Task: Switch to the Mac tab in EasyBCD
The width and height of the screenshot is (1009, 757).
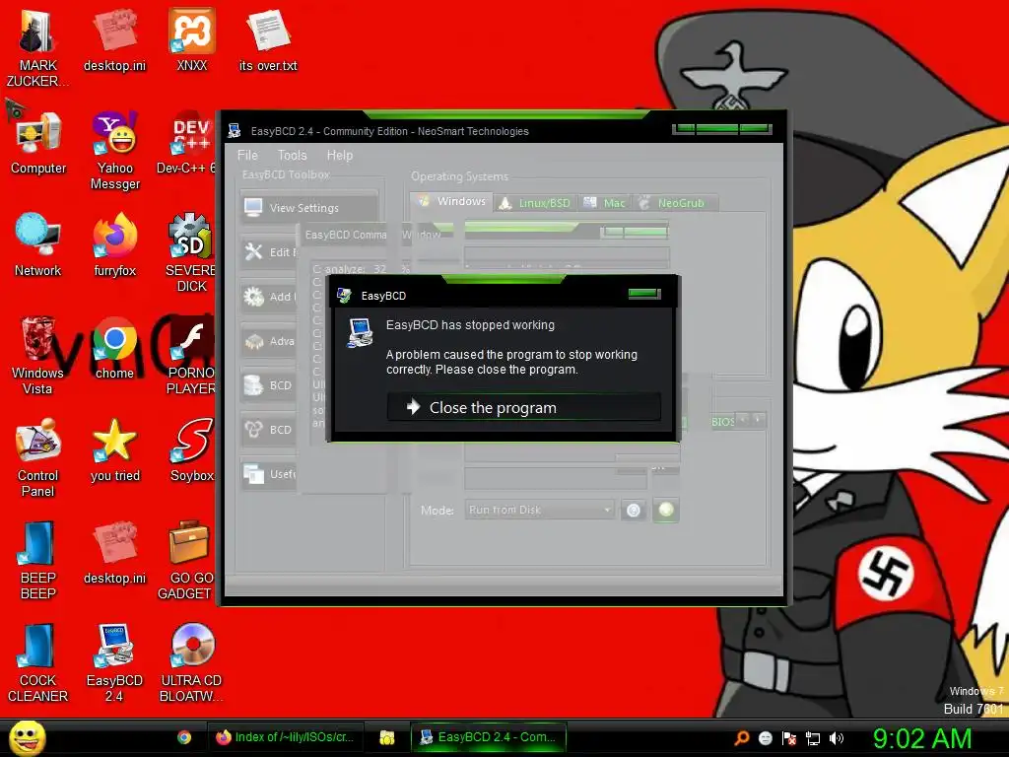Action: pyautogui.click(x=604, y=203)
